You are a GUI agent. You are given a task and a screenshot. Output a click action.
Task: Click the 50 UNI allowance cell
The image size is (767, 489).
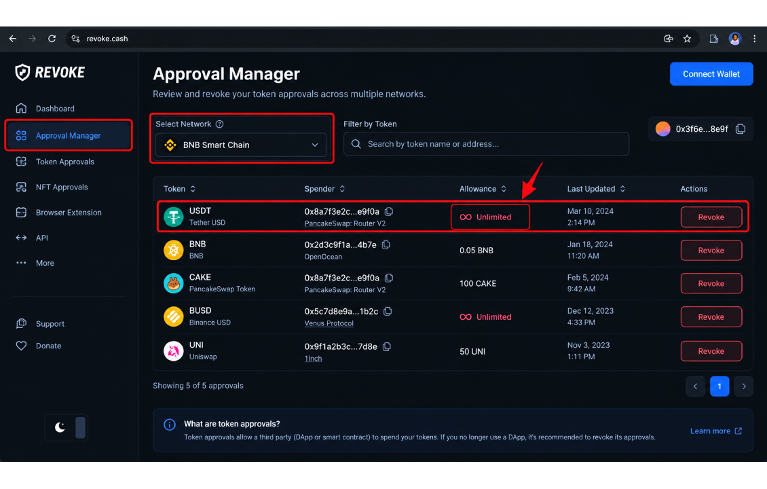(x=472, y=351)
